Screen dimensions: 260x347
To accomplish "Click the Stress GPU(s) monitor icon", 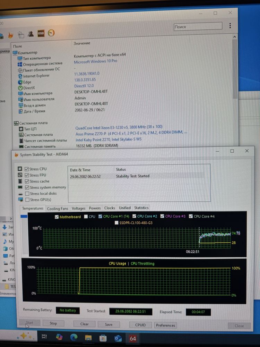I will click(x=21, y=200).
